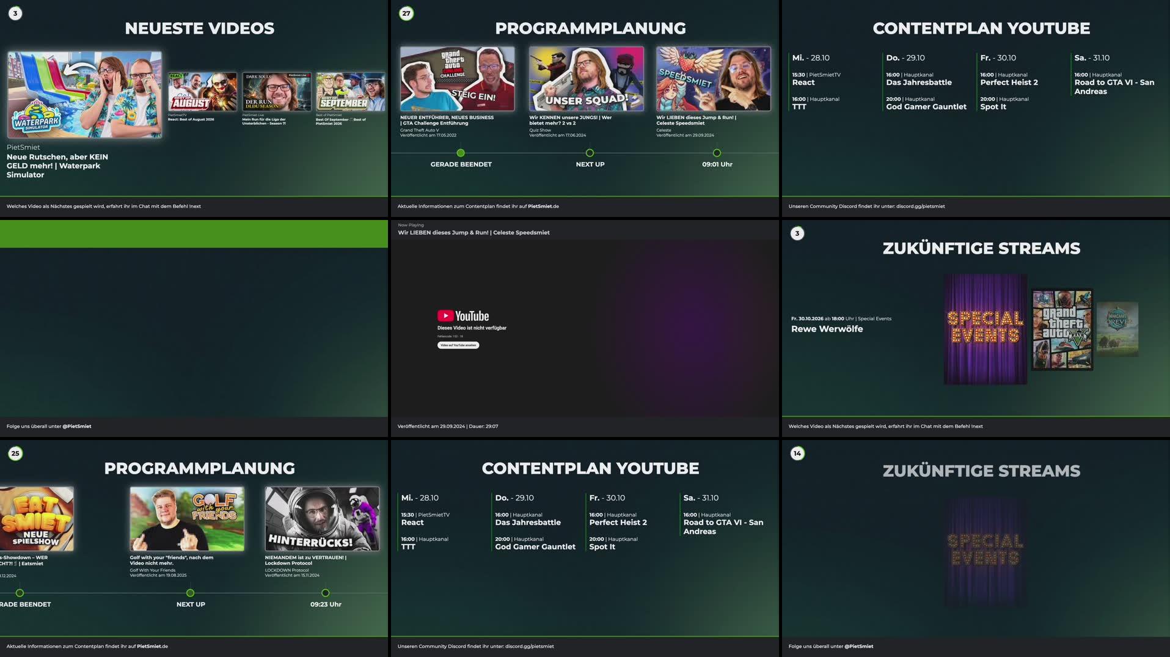This screenshot has height=657, width=1170.
Task: Click the '09:23 Uhr' time label
Action: (x=326, y=604)
